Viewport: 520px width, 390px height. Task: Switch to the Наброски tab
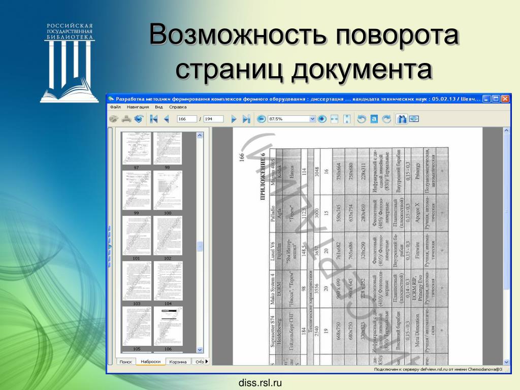(150, 362)
